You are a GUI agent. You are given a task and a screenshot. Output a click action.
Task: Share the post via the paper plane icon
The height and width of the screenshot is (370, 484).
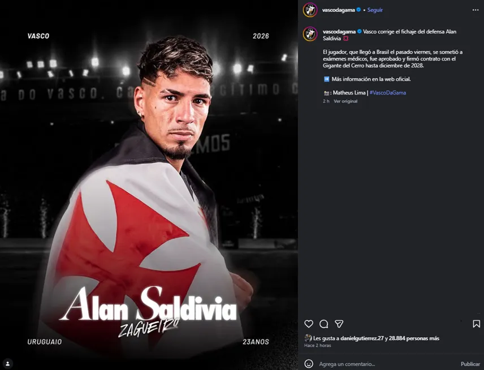[x=338, y=324]
